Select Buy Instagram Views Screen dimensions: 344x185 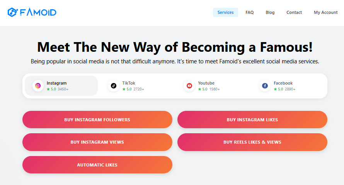click(97, 142)
